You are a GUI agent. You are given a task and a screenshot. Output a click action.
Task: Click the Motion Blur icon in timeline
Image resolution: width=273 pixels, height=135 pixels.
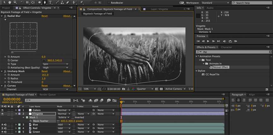pos(102,100)
